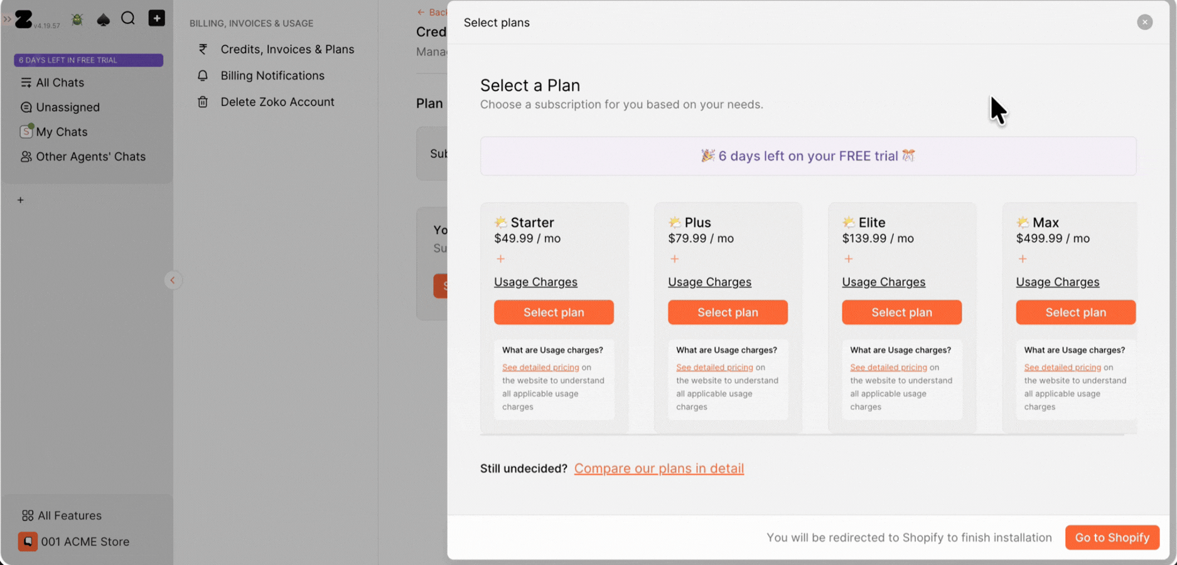Close the Select plans dialog
1177x565 pixels.
(1144, 22)
